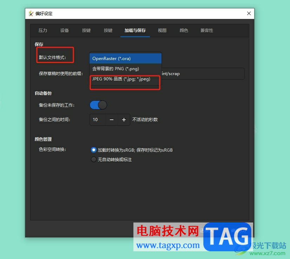290x259 pixels.
Task: Click the 颜色管理 section heading
Action: (43, 139)
